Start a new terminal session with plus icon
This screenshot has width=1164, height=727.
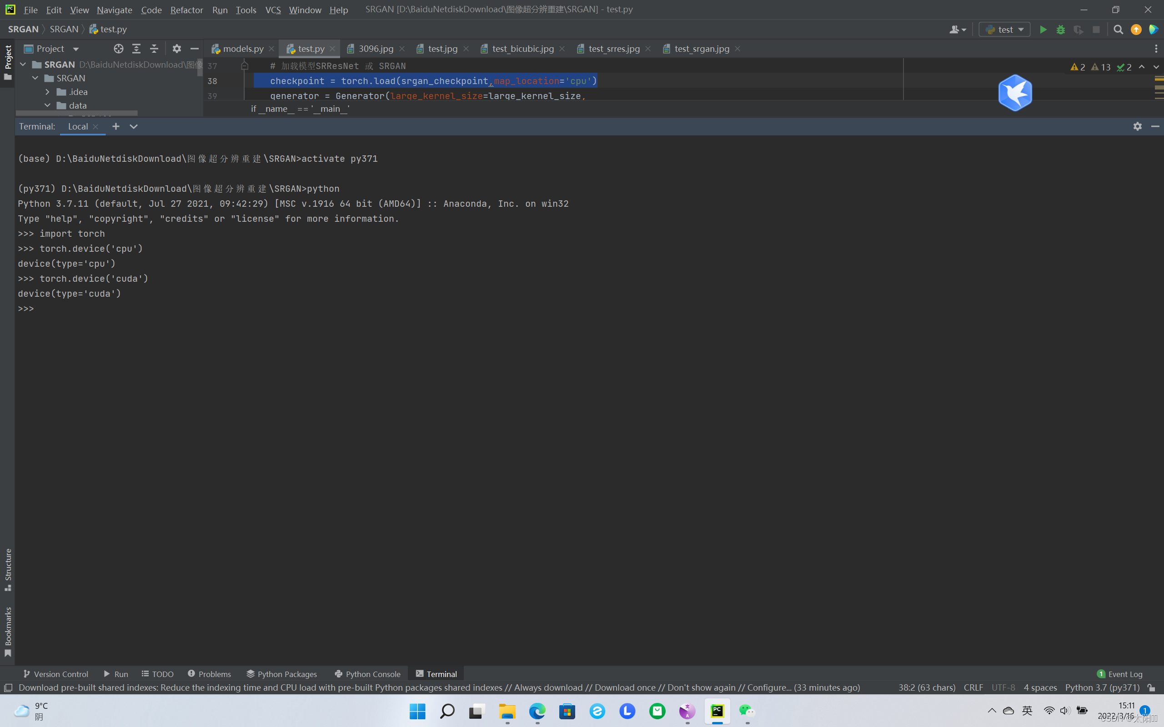click(115, 126)
